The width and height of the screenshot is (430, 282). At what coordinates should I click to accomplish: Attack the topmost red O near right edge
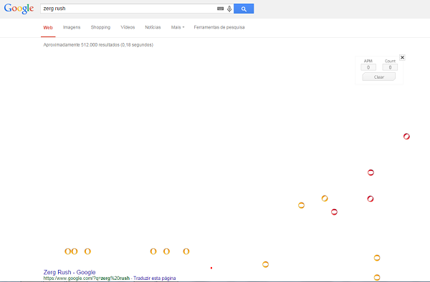406,136
